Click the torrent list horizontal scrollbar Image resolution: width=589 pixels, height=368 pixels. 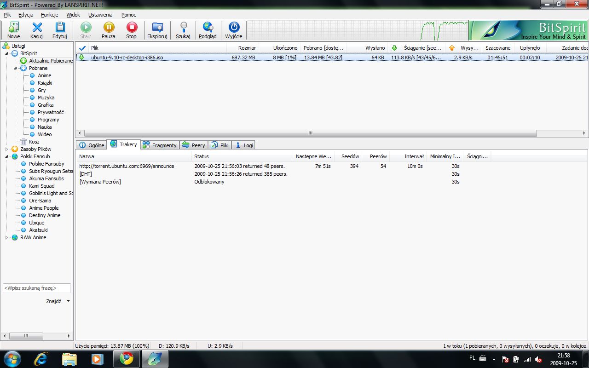click(x=311, y=133)
